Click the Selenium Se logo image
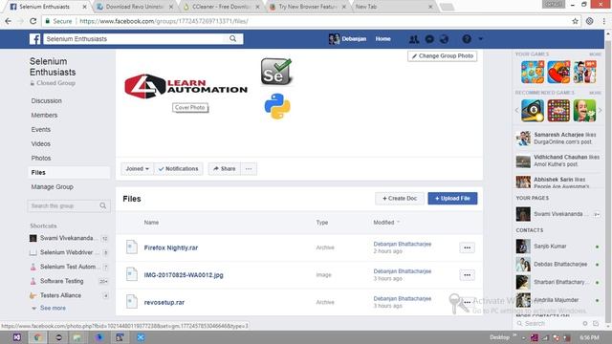 pyautogui.click(x=276, y=72)
